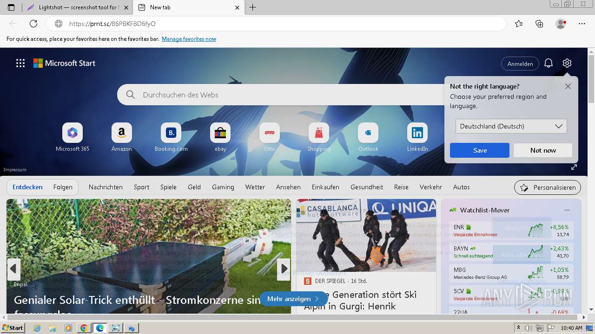The width and height of the screenshot is (595, 334).
Task: Open the Shopping shortcut tile
Action: pyautogui.click(x=319, y=137)
